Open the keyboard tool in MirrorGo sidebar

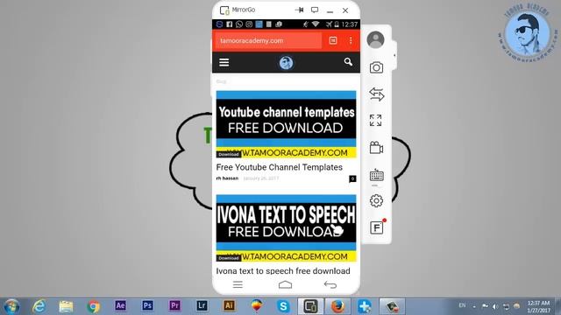pyautogui.click(x=376, y=175)
